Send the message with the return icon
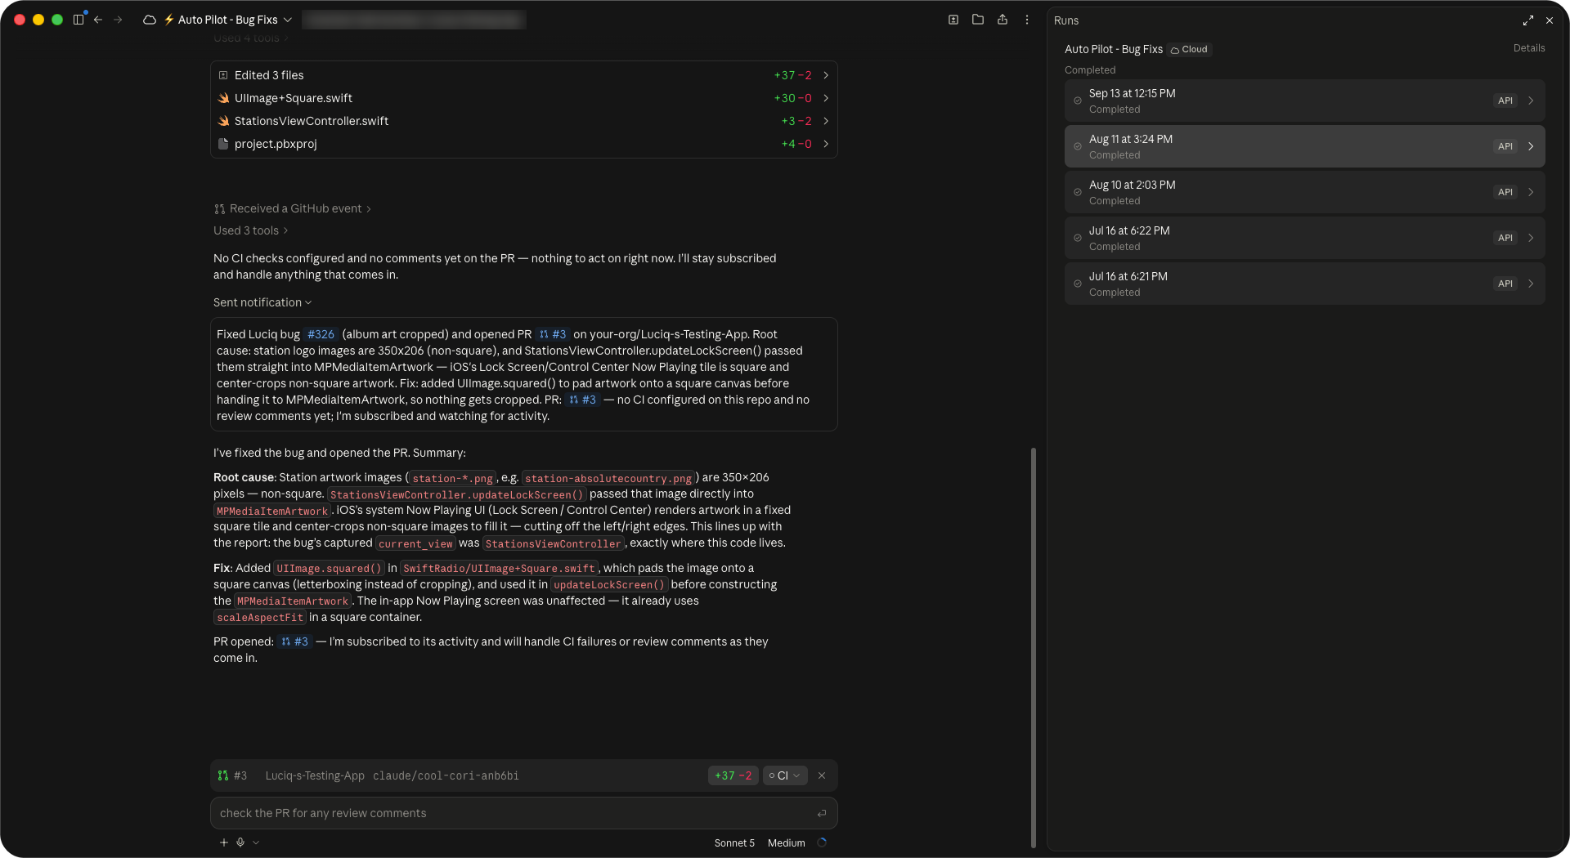 [x=822, y=813]
